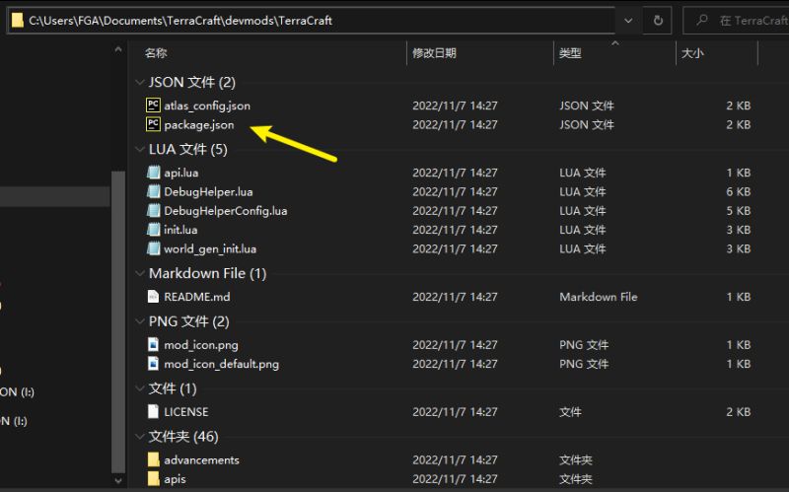789x492 pixels.
Task: Click the mod_icon.png image icon
Action: click(x=154, y=345)
